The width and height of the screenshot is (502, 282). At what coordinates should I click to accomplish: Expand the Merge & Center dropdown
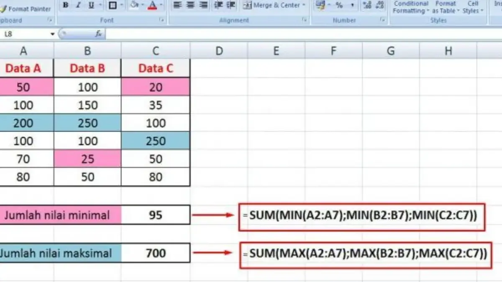[303, 5]
